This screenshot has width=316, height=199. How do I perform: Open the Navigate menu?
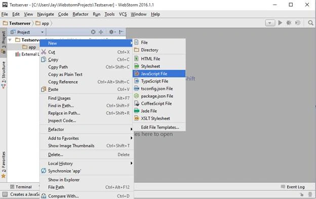point(46,14)
